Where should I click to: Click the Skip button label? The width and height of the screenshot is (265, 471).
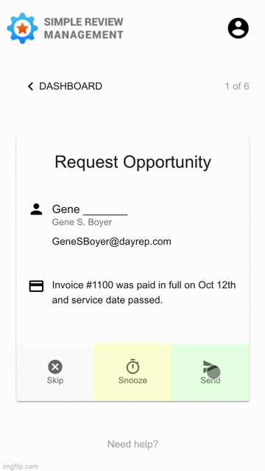[55, 380]
